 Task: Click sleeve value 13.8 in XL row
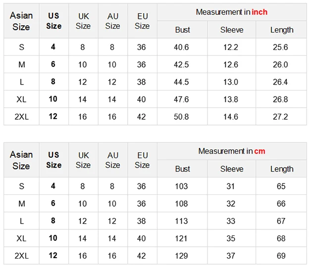(231, 99)
